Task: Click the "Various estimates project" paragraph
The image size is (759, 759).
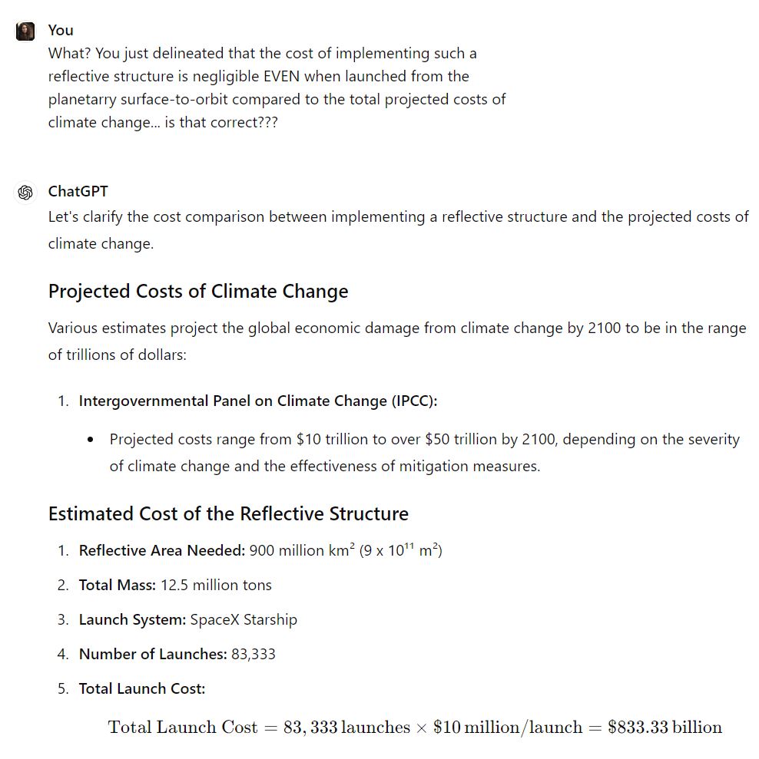Action: [x=397, y=342]
